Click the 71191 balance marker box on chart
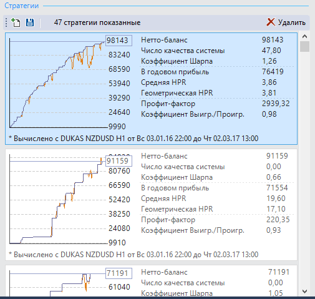315x299 pixels. (119, 273)
